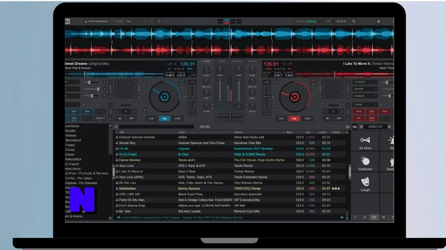Screen dimensions: 446x250
Task: Open the left deck key 08A dropdown
Action: click(191, 69)
